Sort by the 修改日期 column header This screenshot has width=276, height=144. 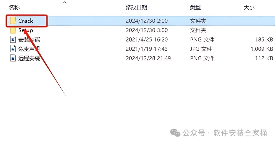click(136, 7)
